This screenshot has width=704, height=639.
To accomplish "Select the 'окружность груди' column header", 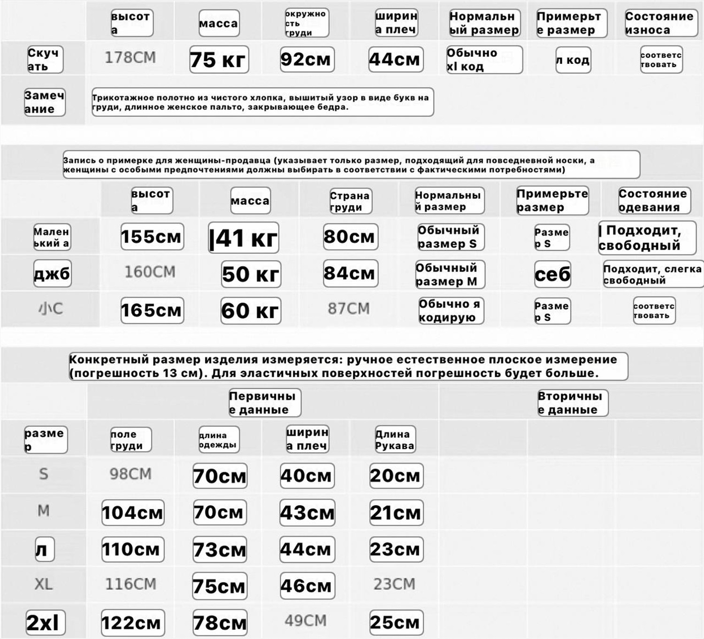I will (307, 23).
